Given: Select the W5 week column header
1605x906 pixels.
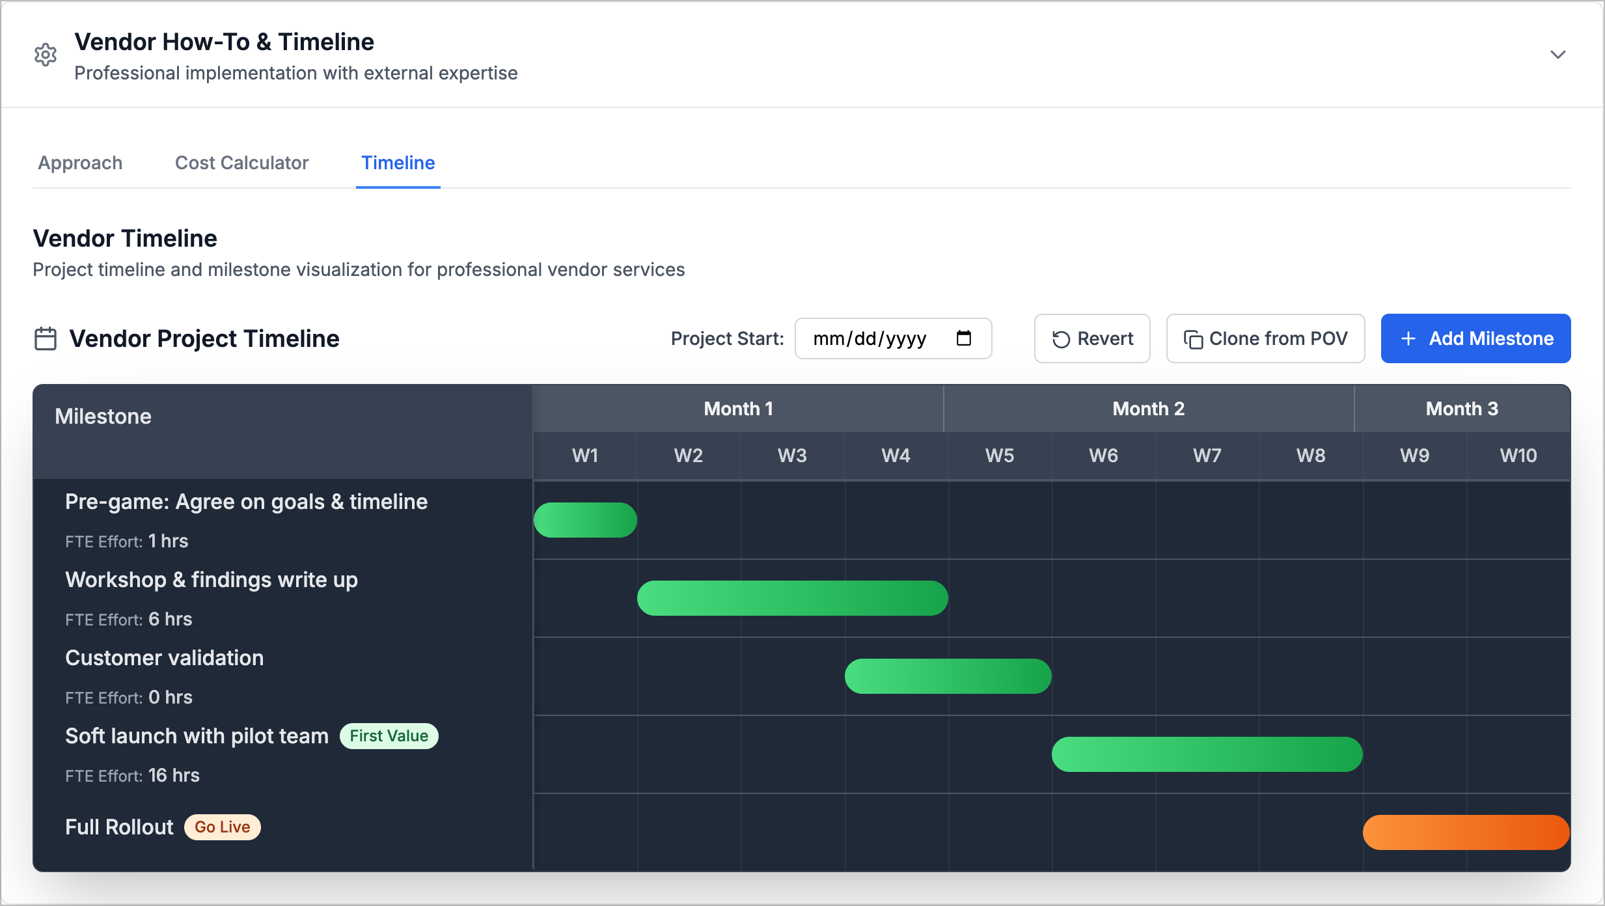Looking at the screenshot, I should coord(999,456).
